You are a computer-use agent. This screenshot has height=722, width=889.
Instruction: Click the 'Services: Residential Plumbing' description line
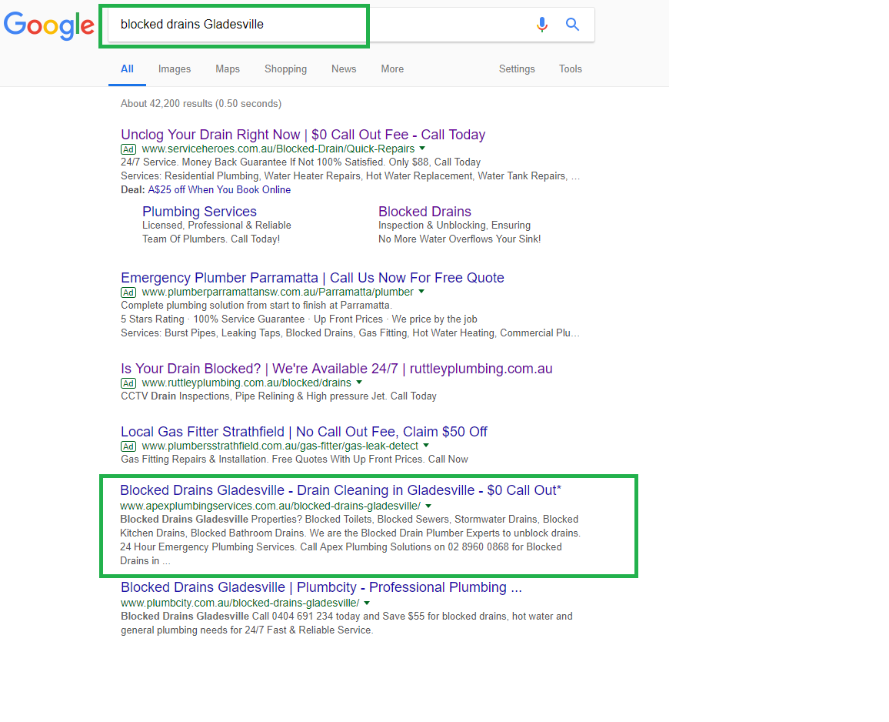[x=351, y=176]
